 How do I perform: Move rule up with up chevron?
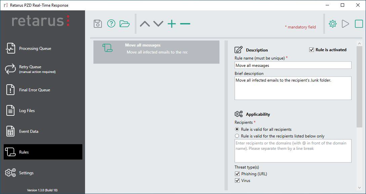pyautogui.click(x=145, y=24)
